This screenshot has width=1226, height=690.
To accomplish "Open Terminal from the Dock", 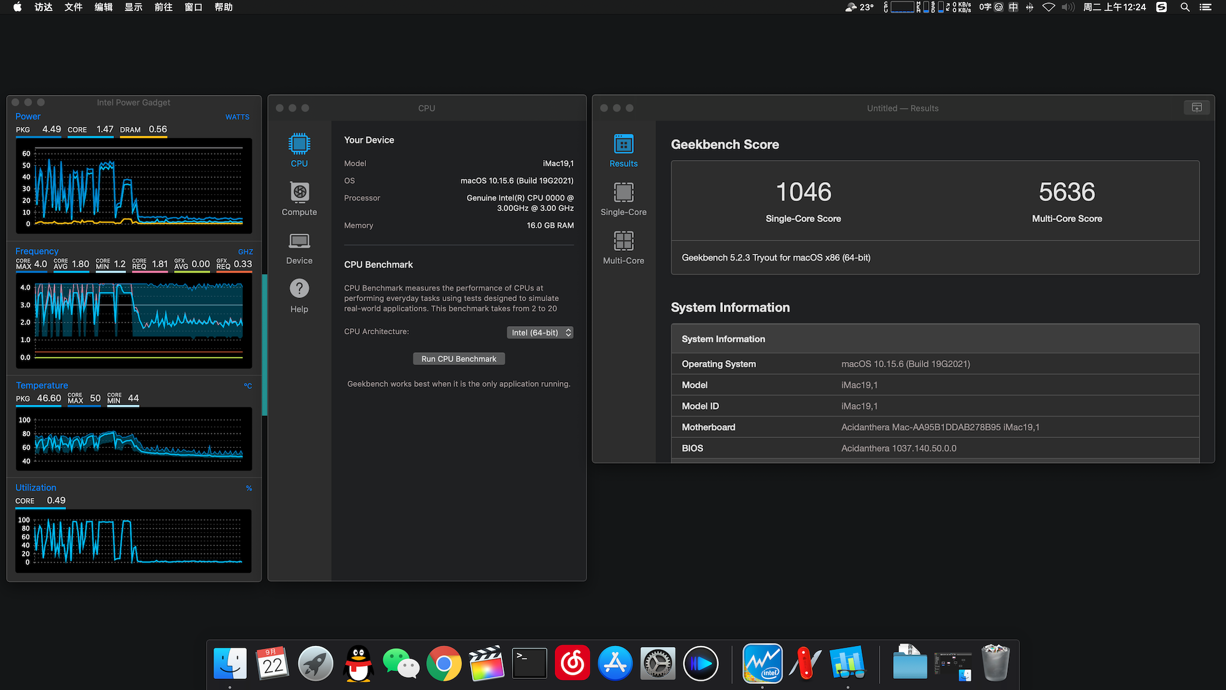I will coord(529,663).
